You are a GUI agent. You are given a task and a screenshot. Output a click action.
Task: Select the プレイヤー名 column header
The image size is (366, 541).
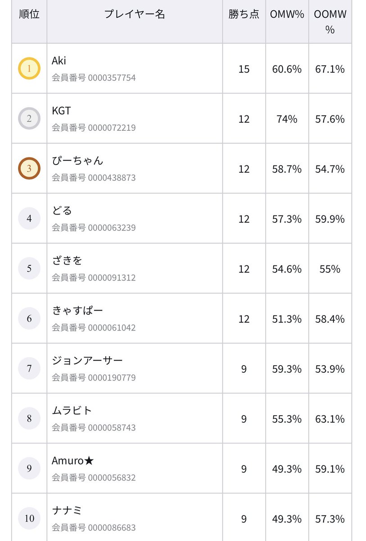coord(135,14)
